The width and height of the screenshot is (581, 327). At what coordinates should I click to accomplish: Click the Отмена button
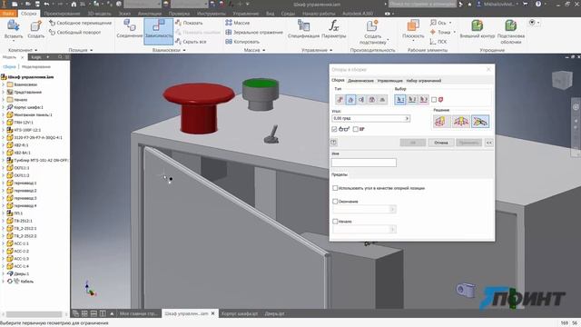pyautogui.click(x=441, y=143)
